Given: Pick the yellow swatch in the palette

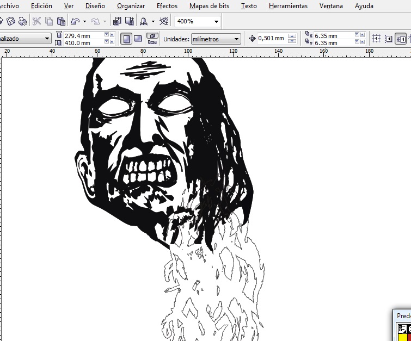Looking at the screenshot, I should (402, 337).
